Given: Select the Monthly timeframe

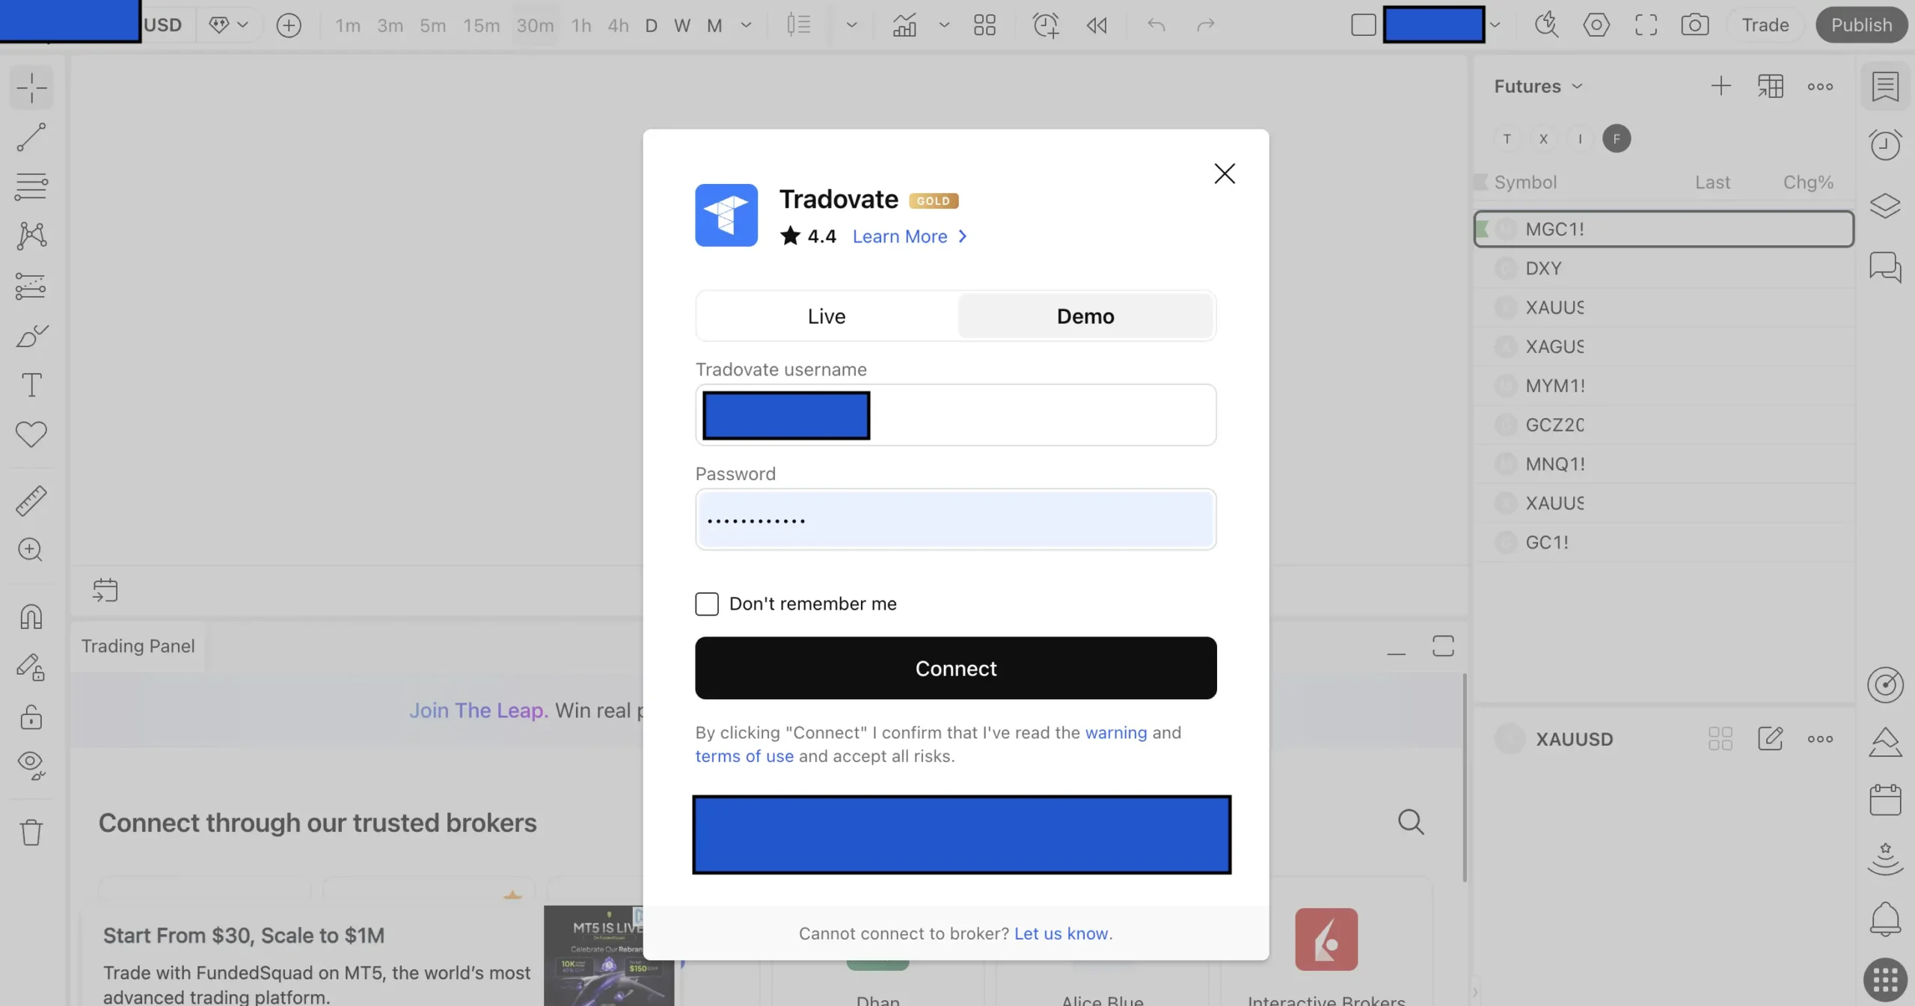Looking at the screenshot, I should (x=714, y=25).
